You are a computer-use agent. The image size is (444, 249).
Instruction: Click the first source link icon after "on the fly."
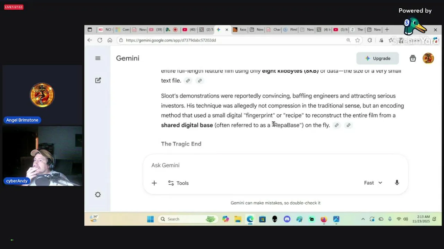pyautogui.click(x=336, y=125)
